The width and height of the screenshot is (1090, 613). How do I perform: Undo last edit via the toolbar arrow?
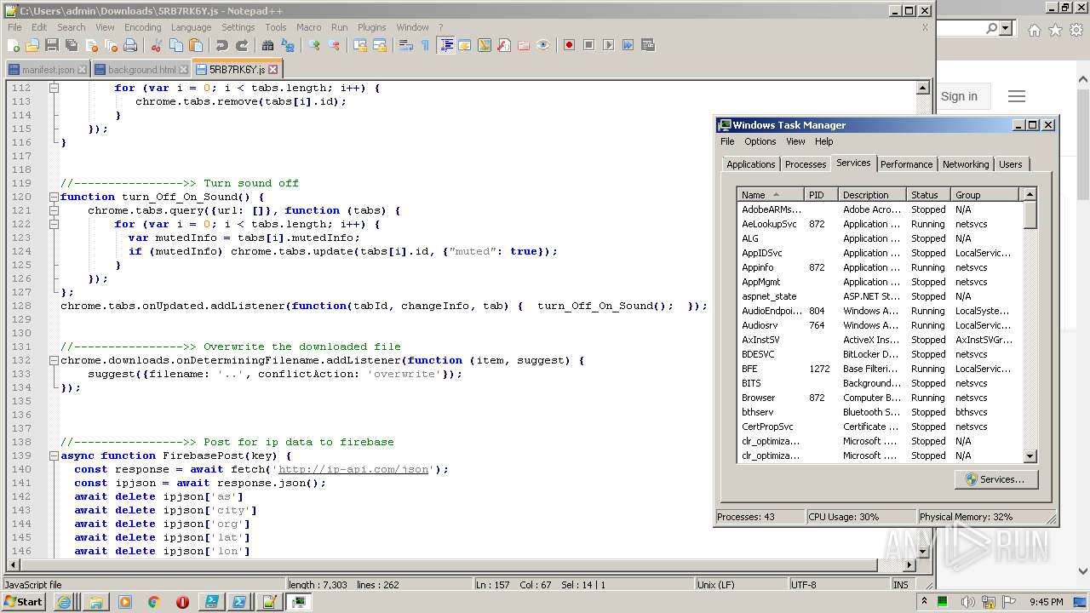point(221,45)
